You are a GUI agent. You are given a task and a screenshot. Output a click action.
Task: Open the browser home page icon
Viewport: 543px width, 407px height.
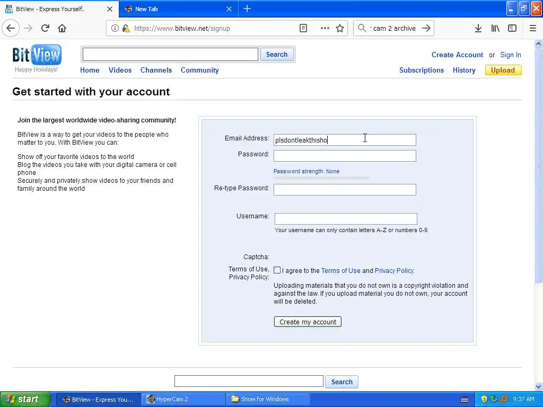coord(62,28)
